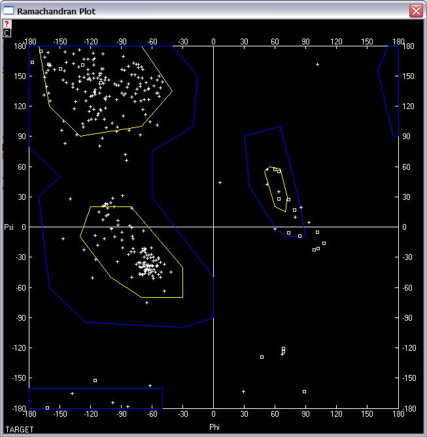Select lone cross residue near phi 7, psi 44
The width and height of the screenshot is (427, 437).
pyautogui.click(x=220, y=182)
